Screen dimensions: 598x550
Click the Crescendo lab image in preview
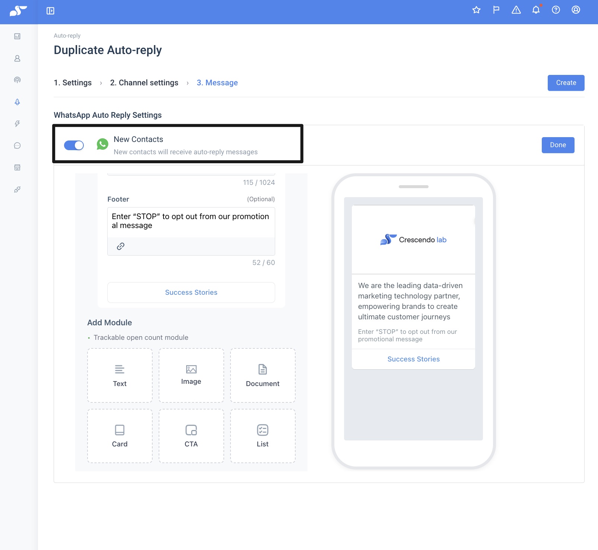pyautogui.click(x=413, y=240)
